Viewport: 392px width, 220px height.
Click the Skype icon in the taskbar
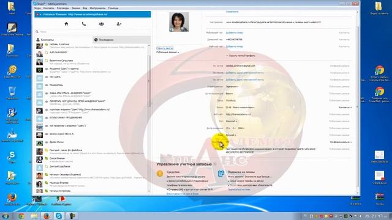59,216
